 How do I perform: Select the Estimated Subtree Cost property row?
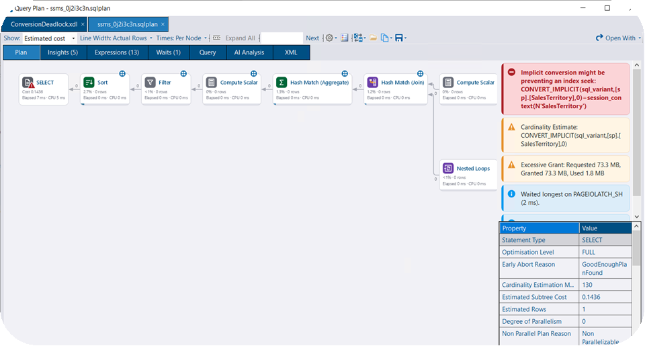(x=566, y=297)
